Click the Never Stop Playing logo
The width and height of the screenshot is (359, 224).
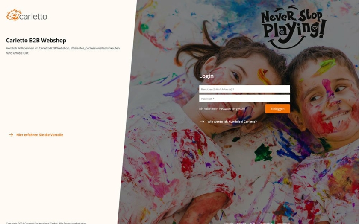click(293, 27)
